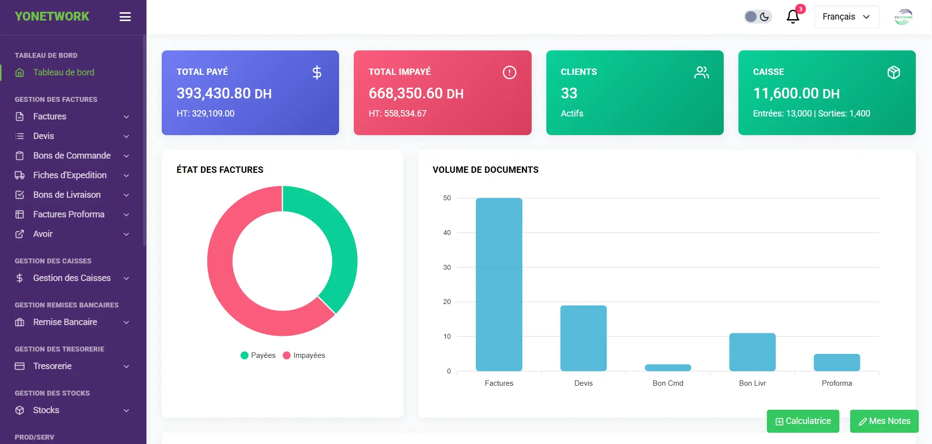Click the Factures bar in the chart

(499, 284)
